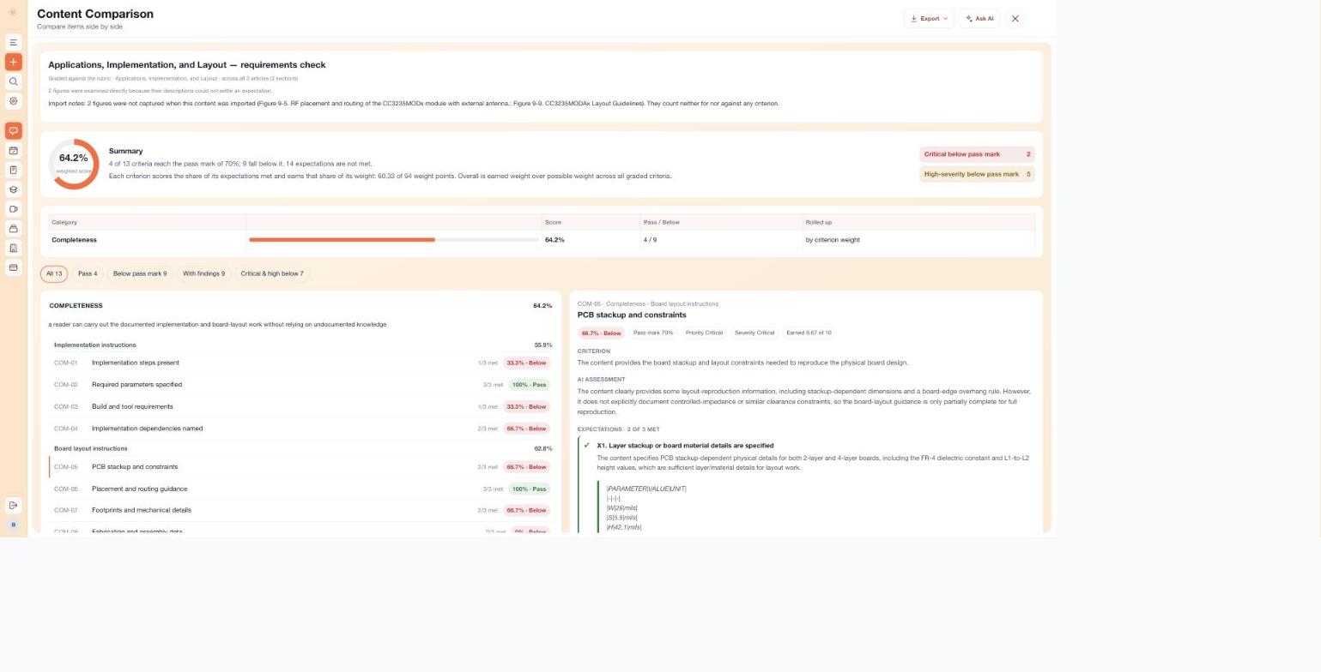The image size is (1321, 672).
Task: Open the storage box icon in sidebar
Action: tap(13, 229)
